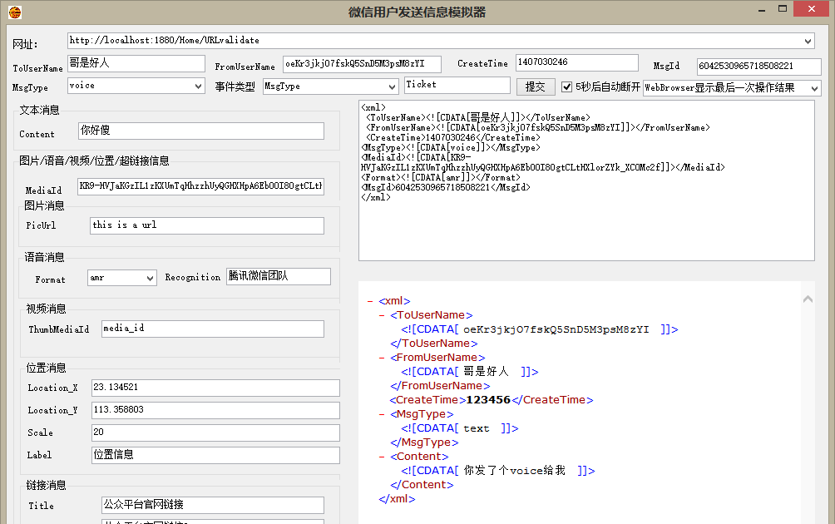Open the 网址 URL dropdown arrow
The width and height of the screenshot is (835, 524).
(808, 41)
